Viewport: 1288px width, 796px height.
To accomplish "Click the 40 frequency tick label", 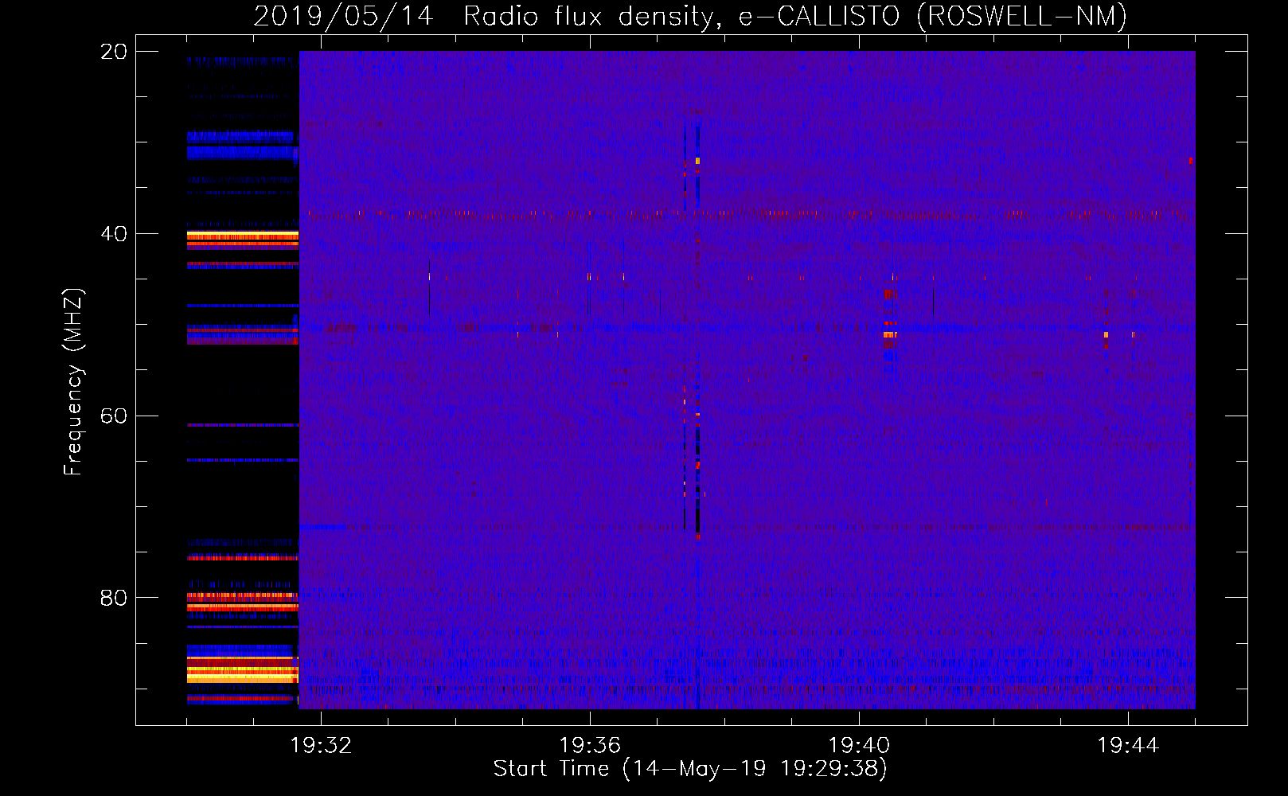I will 114,234.
